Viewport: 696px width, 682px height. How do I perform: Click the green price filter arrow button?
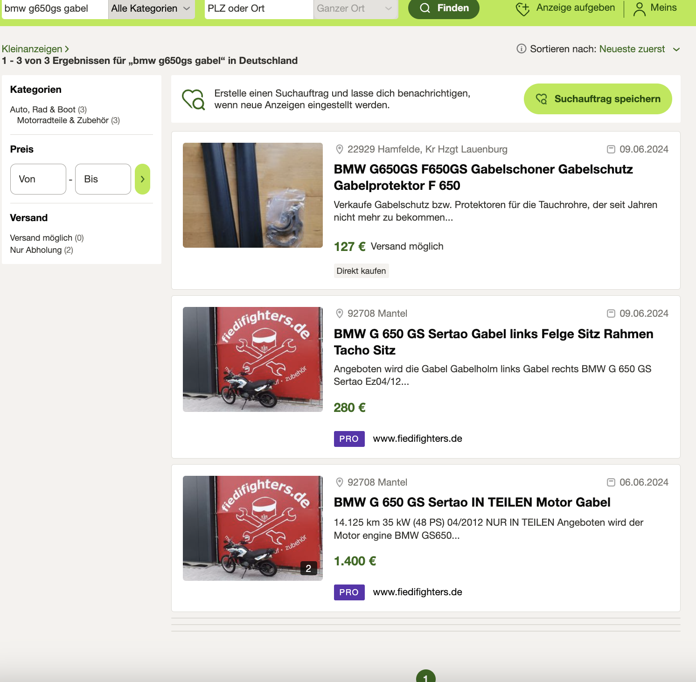[142, 179]
